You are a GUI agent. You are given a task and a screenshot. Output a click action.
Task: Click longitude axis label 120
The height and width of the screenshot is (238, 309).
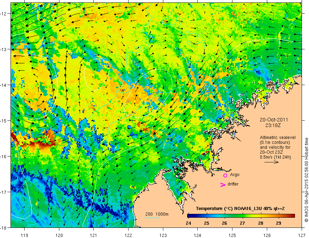pyautogui.click(x=59, y=235)
